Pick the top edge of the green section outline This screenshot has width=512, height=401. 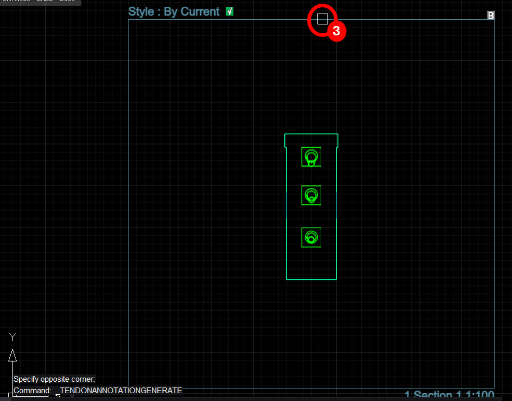click(x=311, y=134)
